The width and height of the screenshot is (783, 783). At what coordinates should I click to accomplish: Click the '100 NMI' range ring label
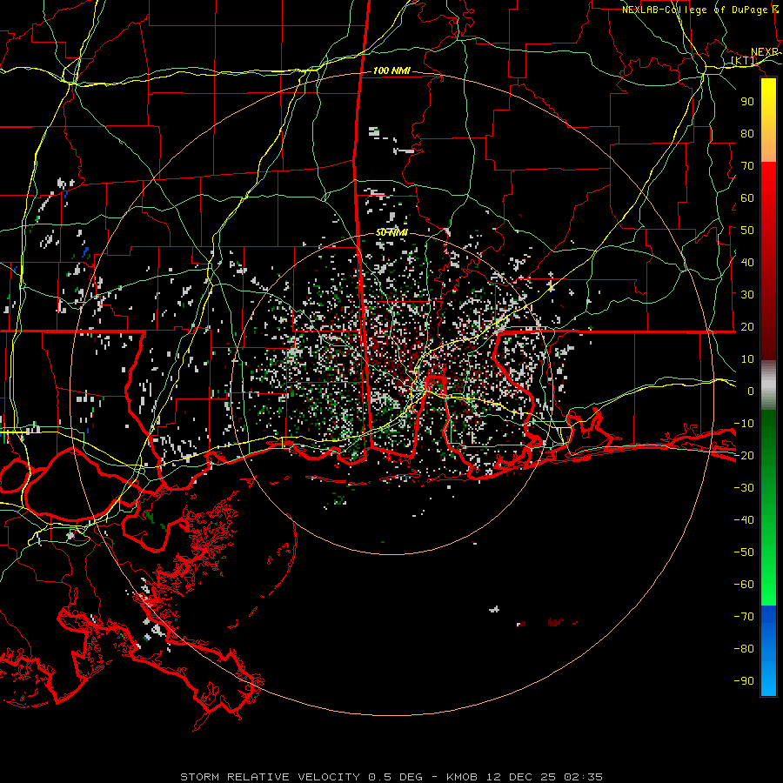[391, 70]
